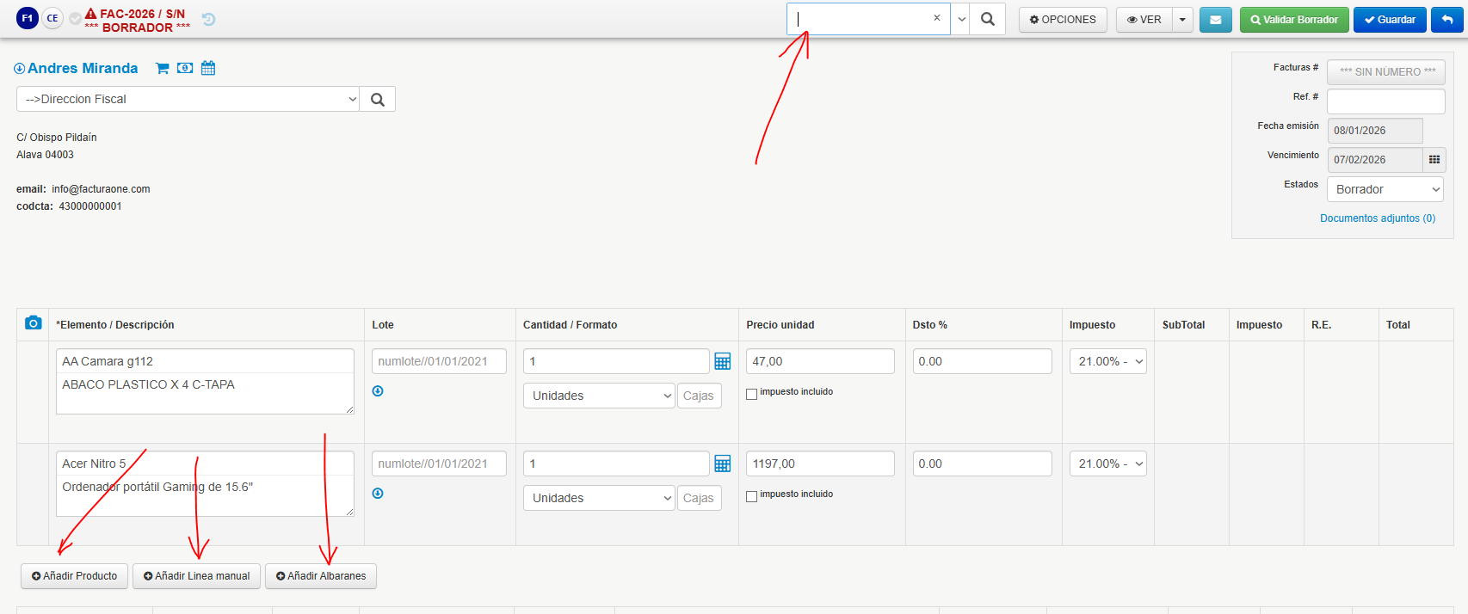Click the history clock icon near FAC-2026
The height and width of the screenshot is (614, 1468).
208,19
